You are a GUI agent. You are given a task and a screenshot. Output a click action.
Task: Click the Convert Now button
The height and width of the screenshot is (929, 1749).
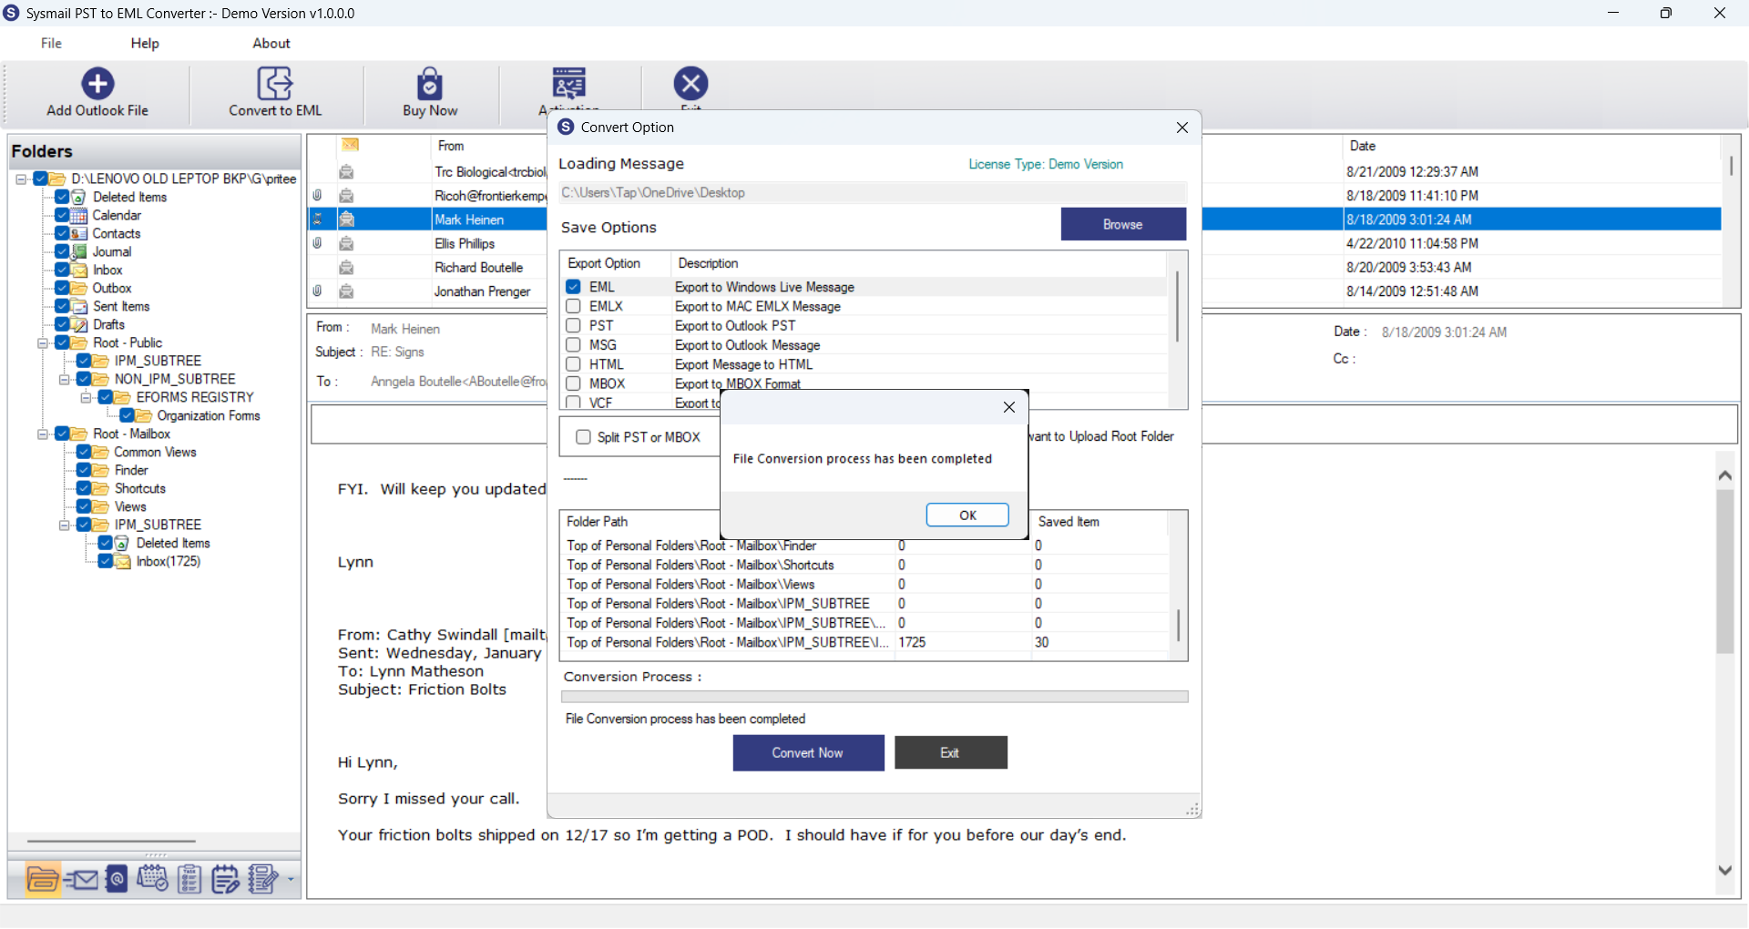[x=808, y=753]
